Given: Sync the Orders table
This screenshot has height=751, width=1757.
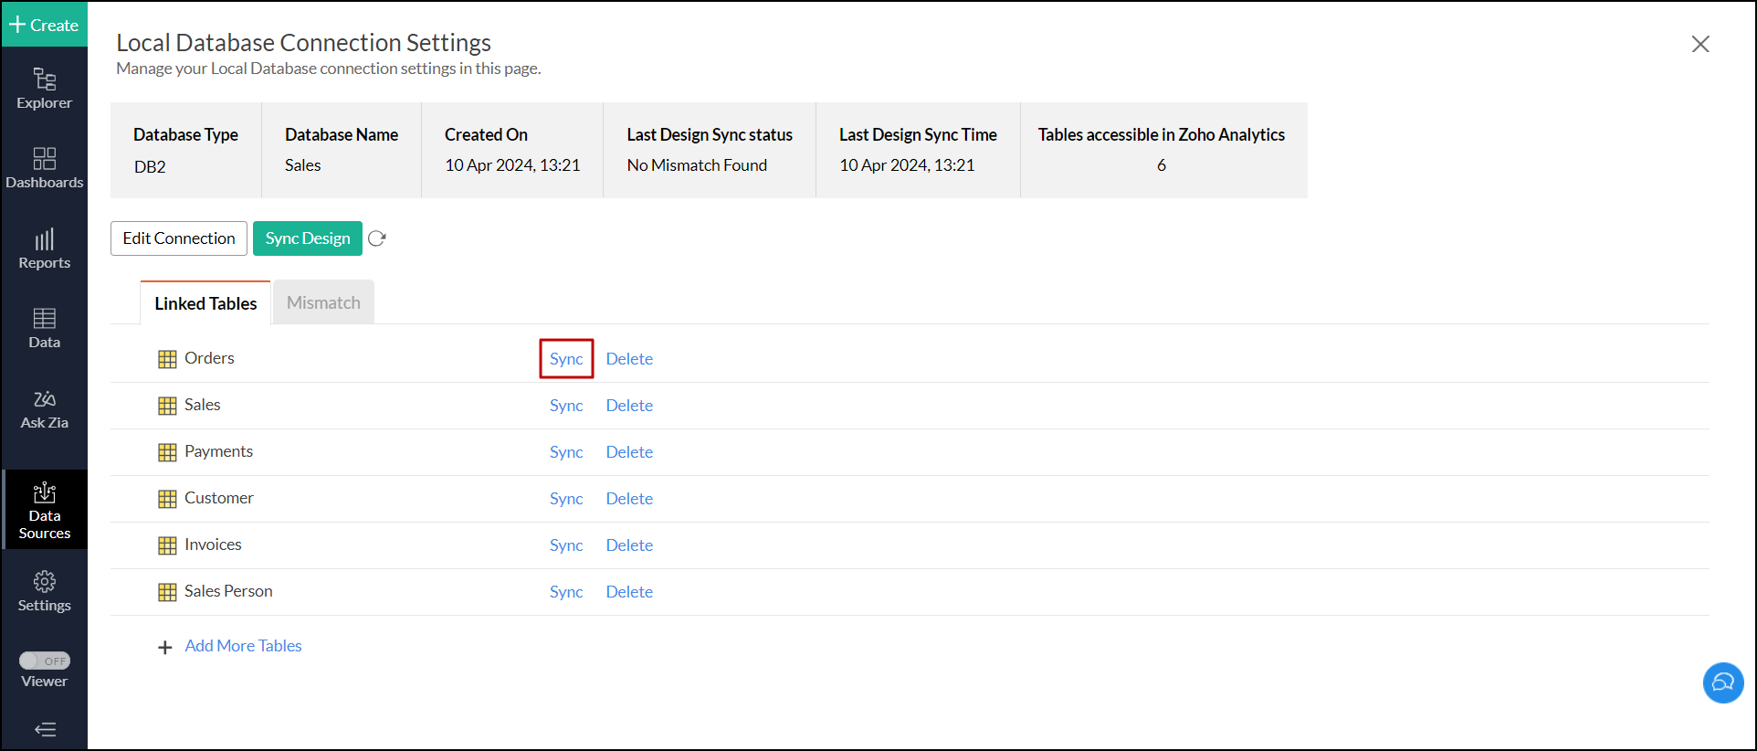Looking at the screenshot, I should [x=566, y=359].
